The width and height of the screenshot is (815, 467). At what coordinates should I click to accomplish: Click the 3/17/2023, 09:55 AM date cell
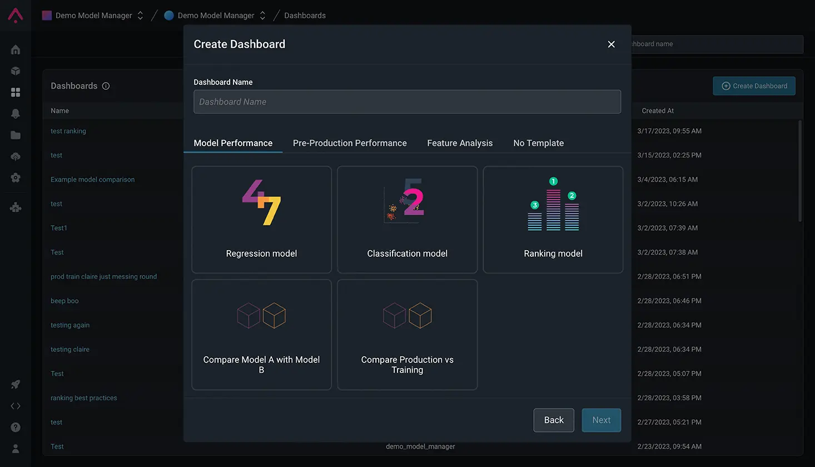(x=669, y=131)
